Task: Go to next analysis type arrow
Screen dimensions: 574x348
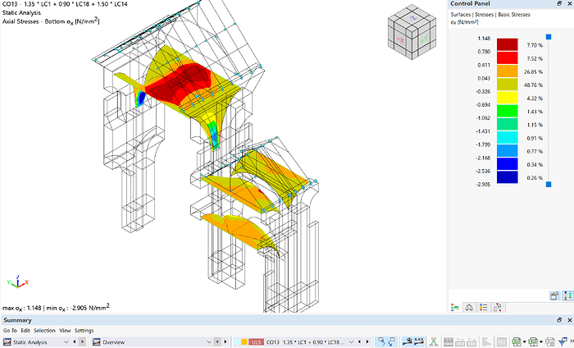Action: coord(82,341)
